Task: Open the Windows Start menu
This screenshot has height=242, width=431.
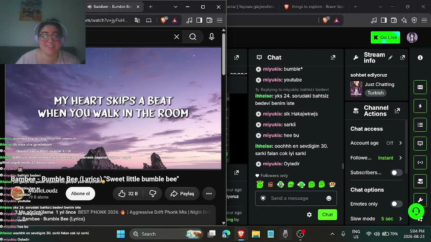Action: (121, 234)
